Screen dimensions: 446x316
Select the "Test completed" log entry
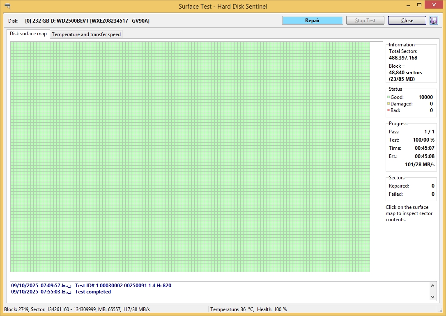click(93, 292)
